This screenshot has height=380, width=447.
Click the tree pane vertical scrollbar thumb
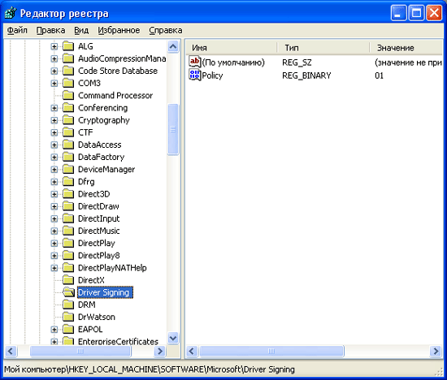[x=173, y=130]
